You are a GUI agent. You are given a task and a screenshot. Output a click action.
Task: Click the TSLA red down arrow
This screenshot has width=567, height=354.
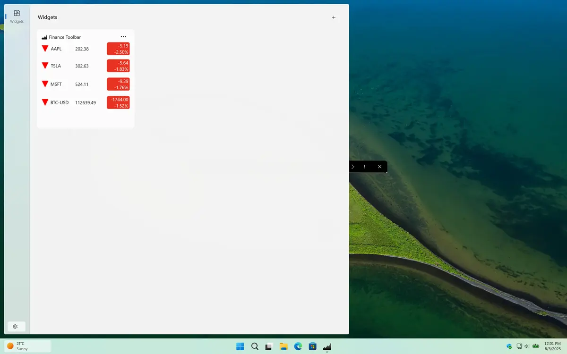[45, 66]
